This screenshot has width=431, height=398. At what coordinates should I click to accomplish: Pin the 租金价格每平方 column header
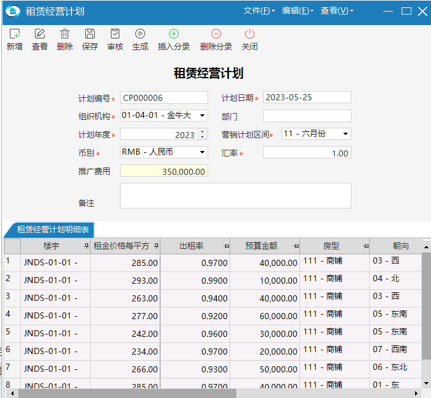tap(156, 246)
